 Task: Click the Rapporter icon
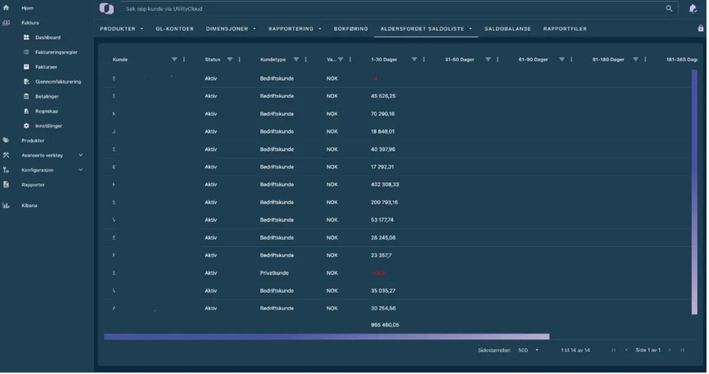point(6,185)
